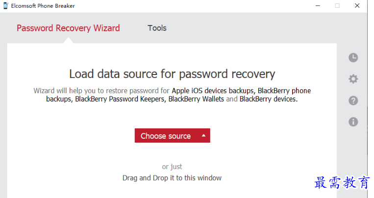Click the 'Apple iOS devices backups' text
The image size is (374, 198).
click(213, 91)
